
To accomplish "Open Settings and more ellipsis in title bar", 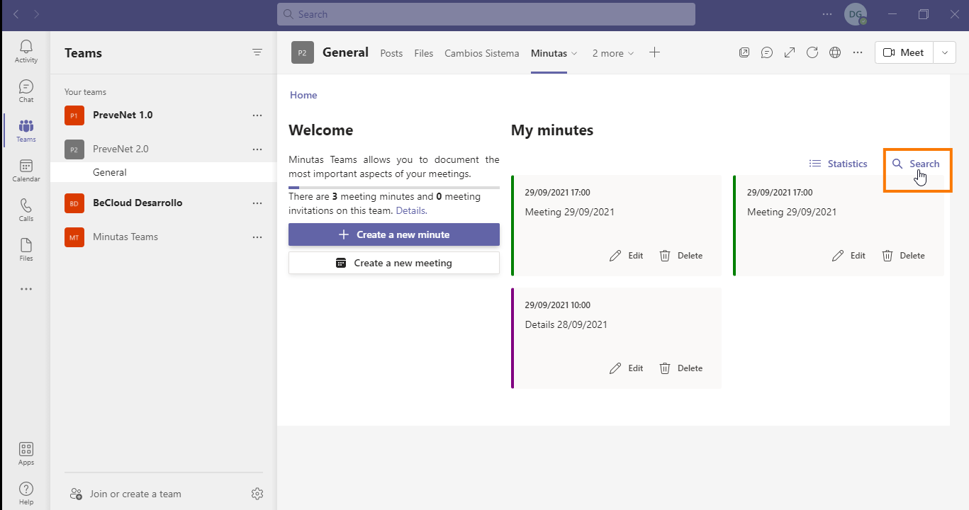I will (x=827, y=14).
